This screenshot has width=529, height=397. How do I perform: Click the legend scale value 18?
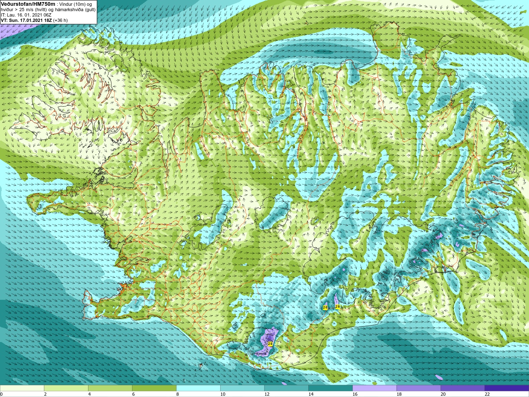(399, 394)
